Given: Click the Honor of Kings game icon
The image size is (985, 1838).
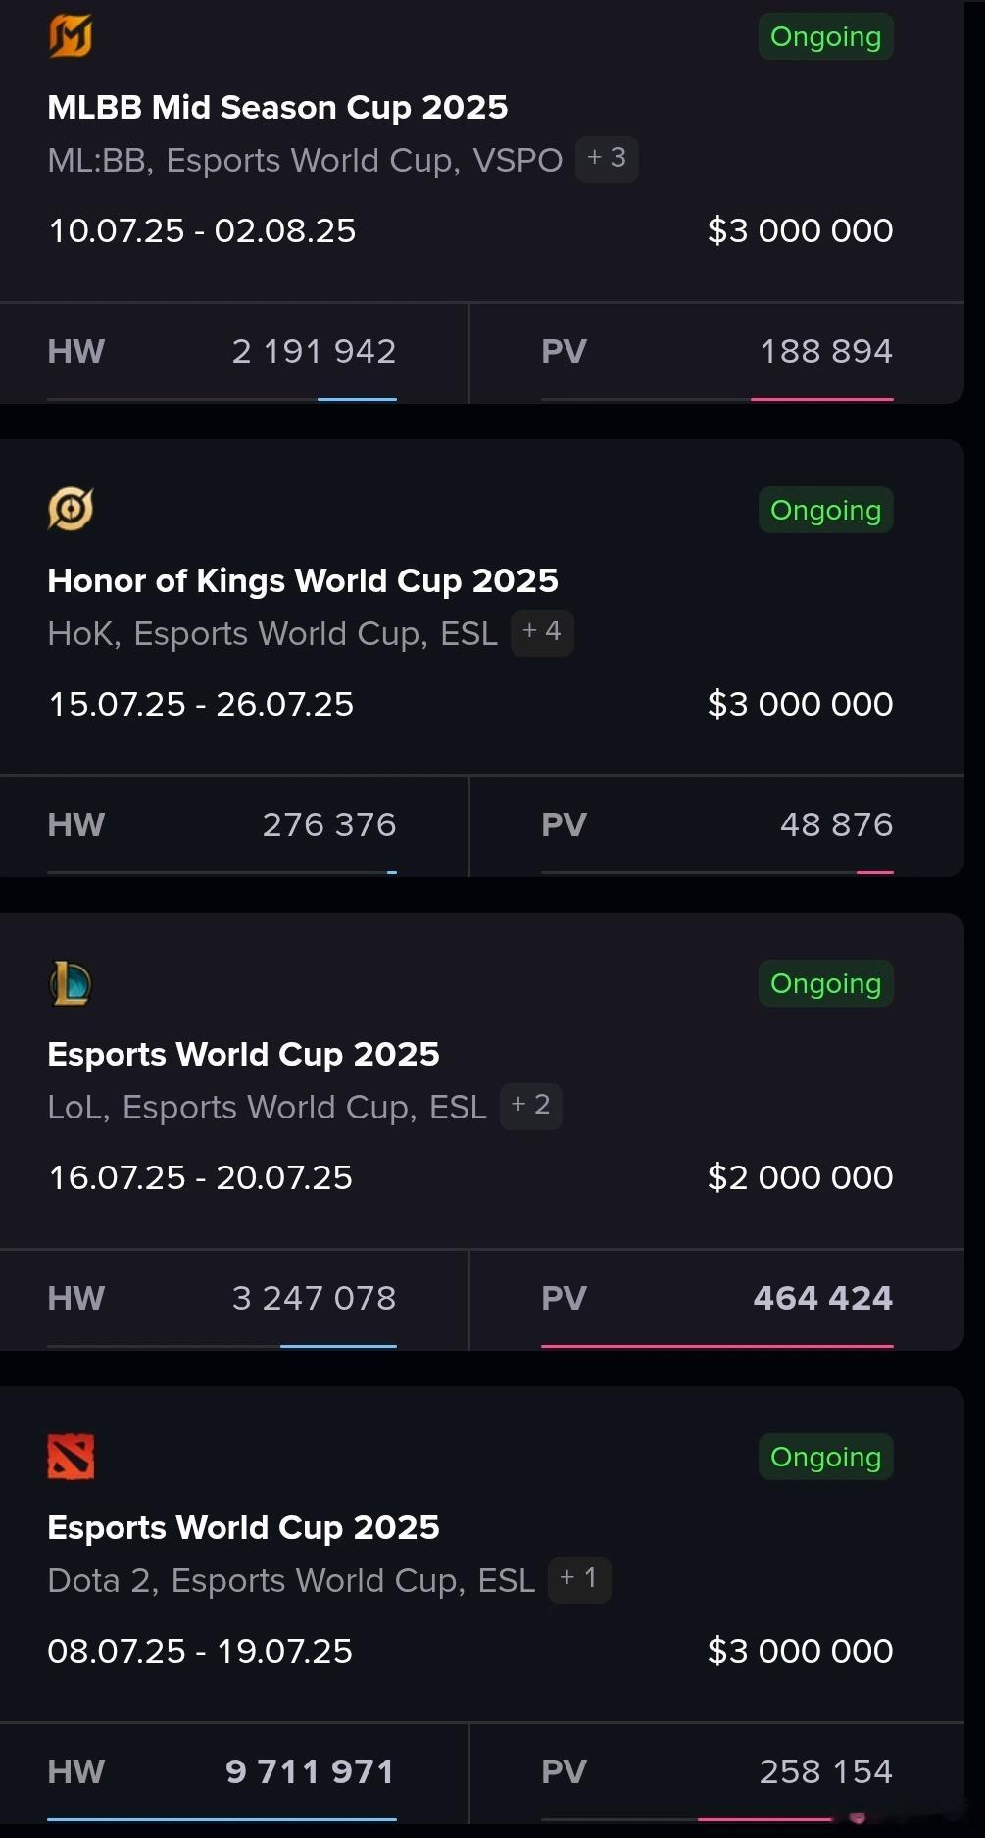Looking at the screenshot, I should (71, 510).
